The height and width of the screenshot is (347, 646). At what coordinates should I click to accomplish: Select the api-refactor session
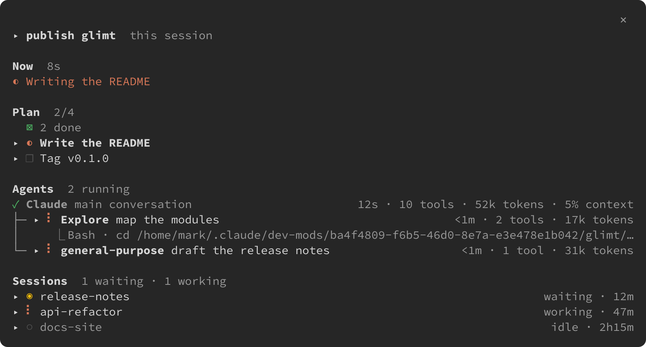(323, 312)
